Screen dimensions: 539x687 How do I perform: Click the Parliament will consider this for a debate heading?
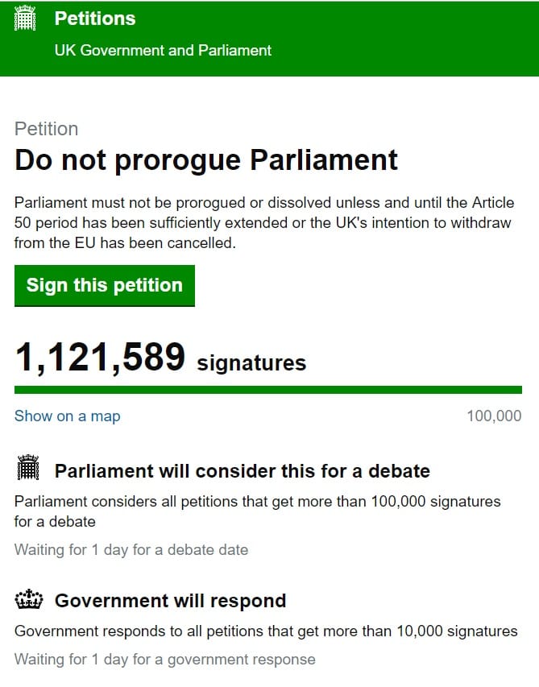(x=243, y=471)
